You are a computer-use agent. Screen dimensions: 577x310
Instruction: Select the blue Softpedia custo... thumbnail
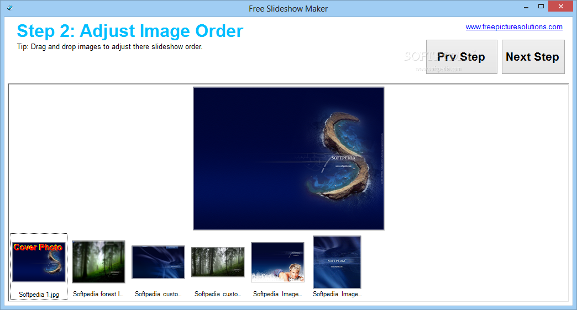(158, 262)
